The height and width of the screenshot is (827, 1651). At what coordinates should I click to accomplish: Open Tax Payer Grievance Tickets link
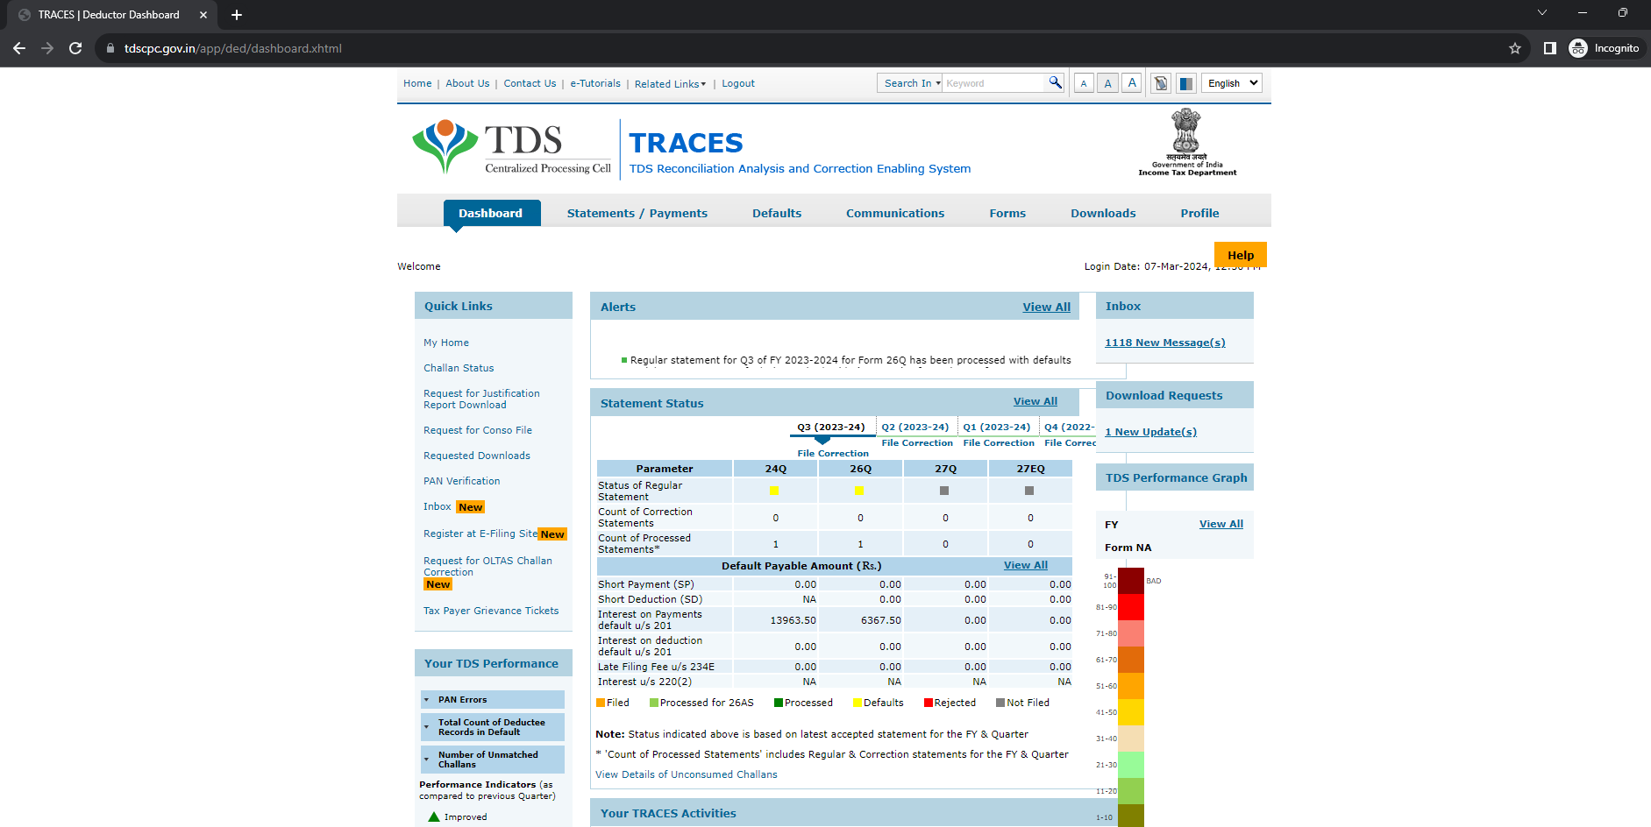click(x=491, y=611)
